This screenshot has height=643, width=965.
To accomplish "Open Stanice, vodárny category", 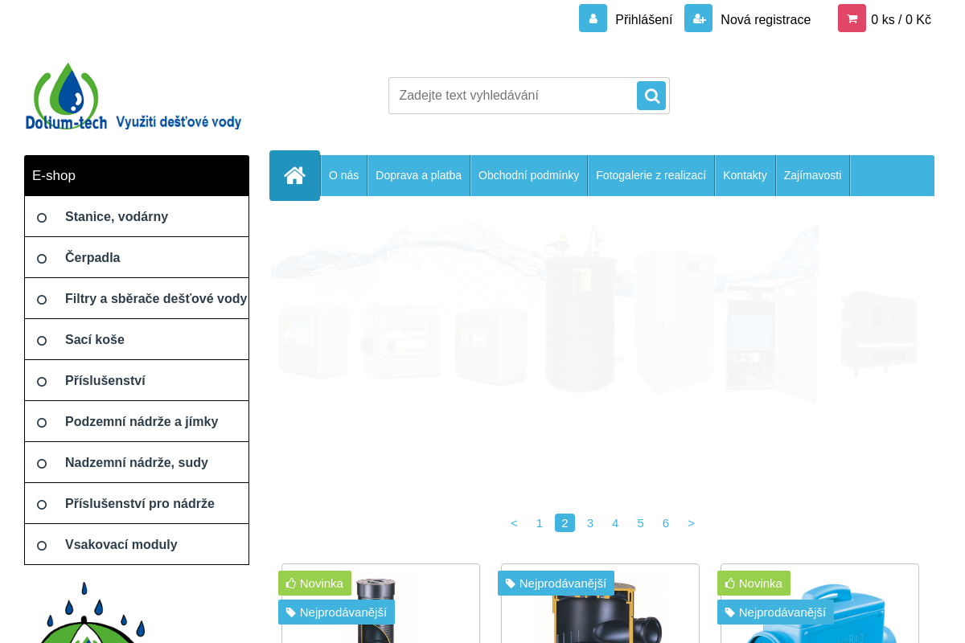I will coord(117,217).
